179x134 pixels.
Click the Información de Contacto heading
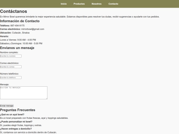20,21
